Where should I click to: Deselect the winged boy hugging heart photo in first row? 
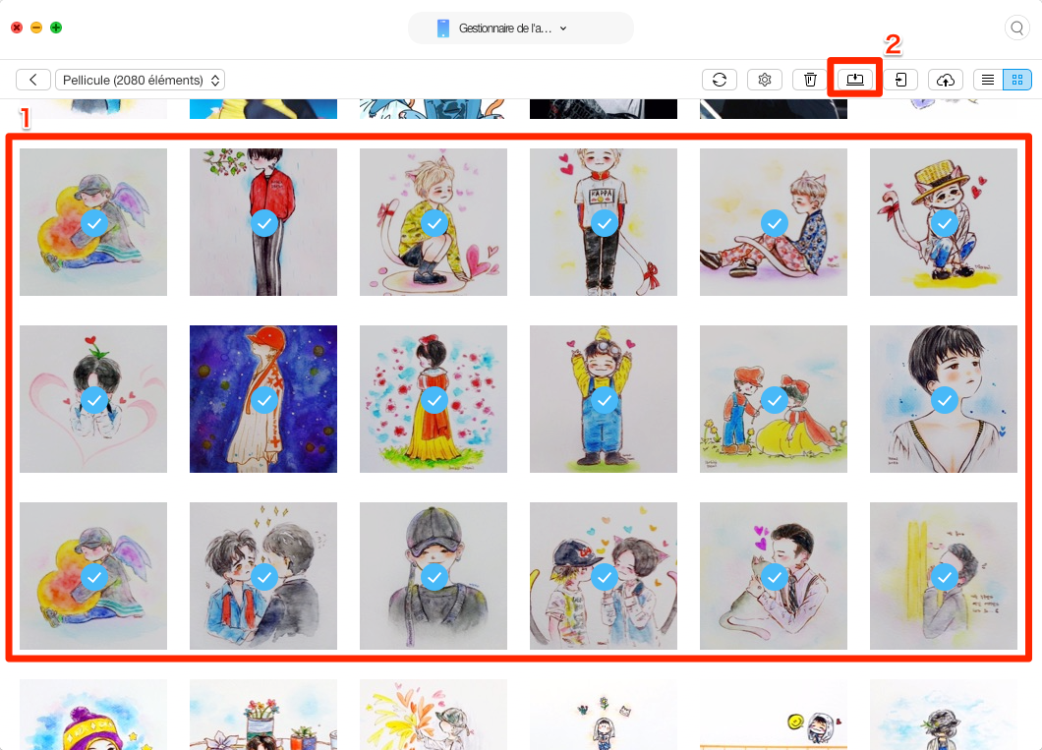pyautogui.click(x=93, y=222)
